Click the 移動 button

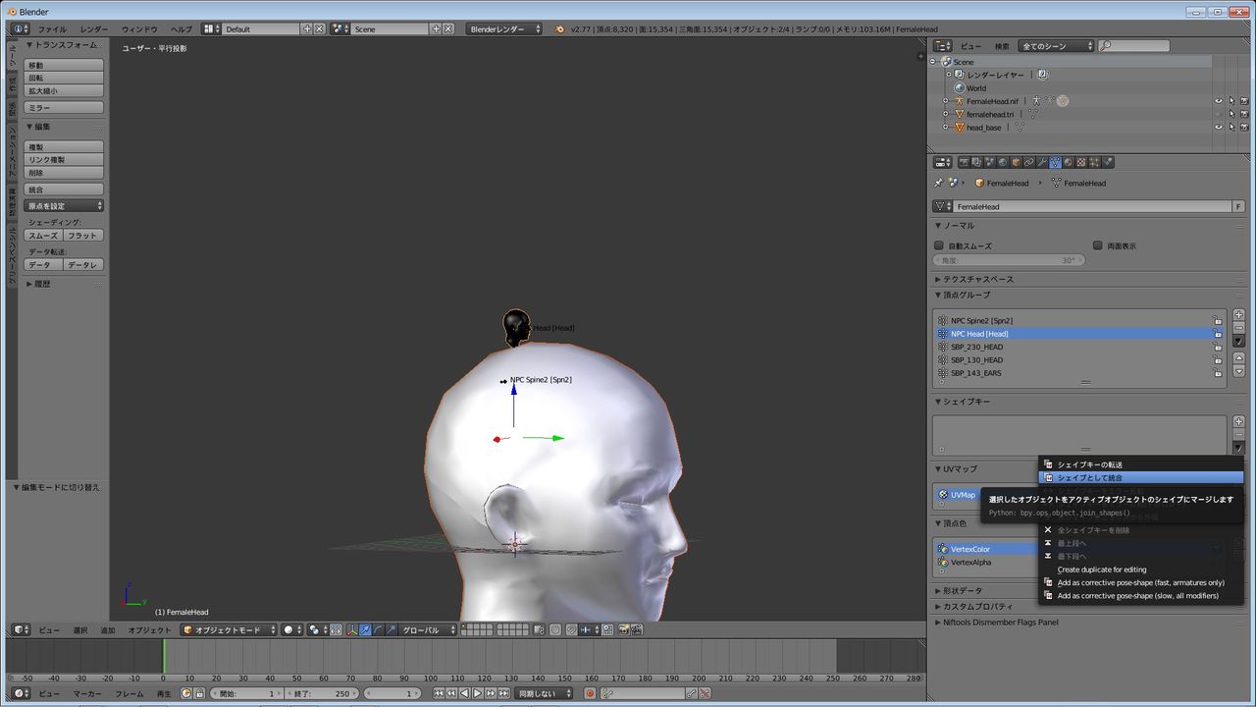(x=64, y=65)
